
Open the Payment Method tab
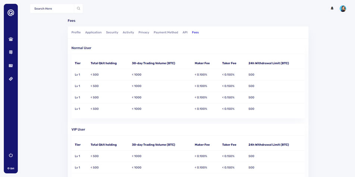(166, 32)
